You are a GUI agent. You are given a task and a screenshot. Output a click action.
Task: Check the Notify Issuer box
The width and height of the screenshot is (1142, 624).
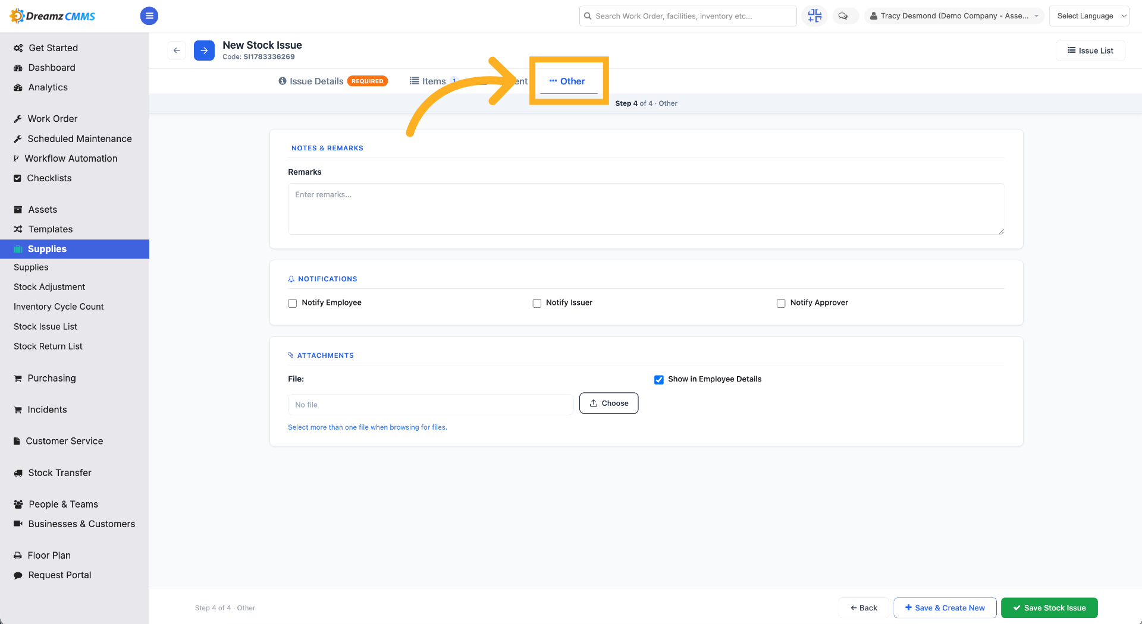537,303
